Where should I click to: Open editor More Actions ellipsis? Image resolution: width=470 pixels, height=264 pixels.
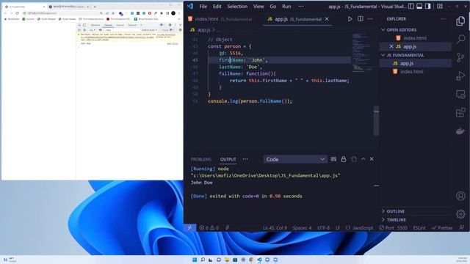(x=370, y=19)
